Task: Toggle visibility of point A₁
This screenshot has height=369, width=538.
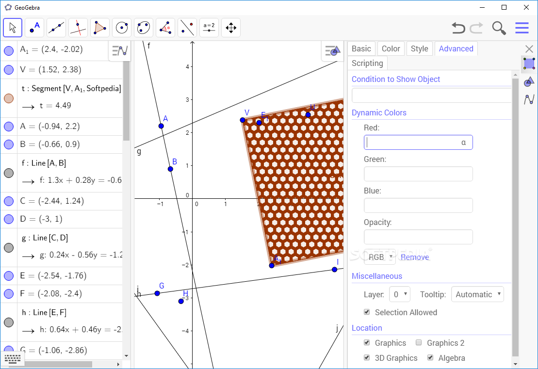Action: [x=9, y=51]
